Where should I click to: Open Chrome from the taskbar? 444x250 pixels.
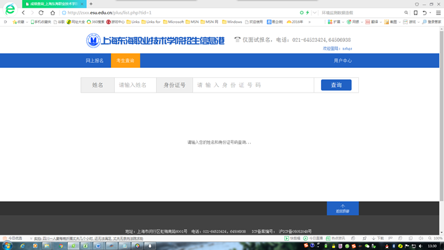pos(61,246)
